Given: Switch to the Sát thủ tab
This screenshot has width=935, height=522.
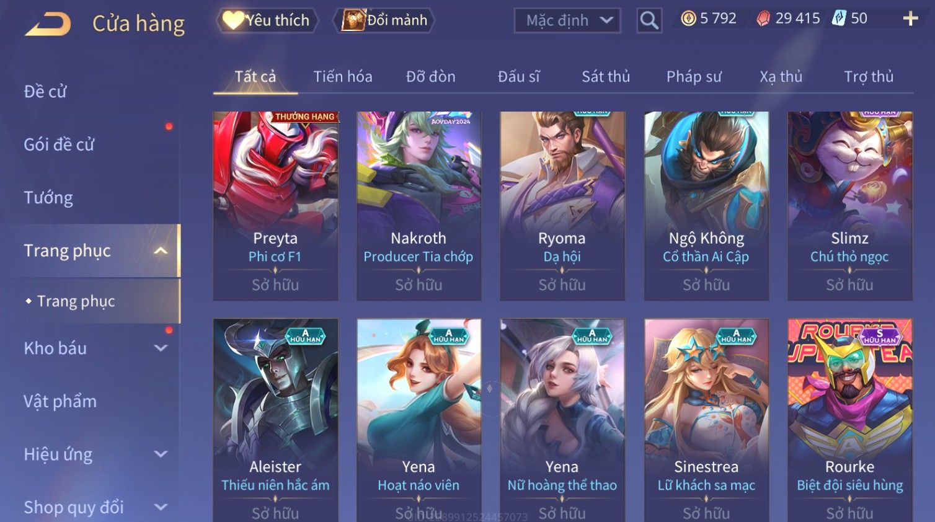Looking at the screenshot, I should [605, 77].
